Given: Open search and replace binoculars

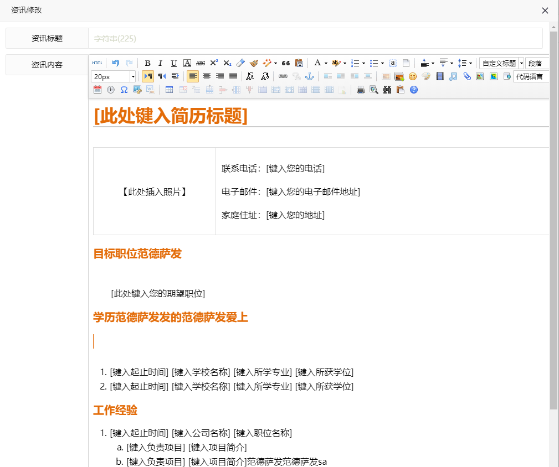Looking at the screenshot, I should pyautogui.click(x=387, y=90).
